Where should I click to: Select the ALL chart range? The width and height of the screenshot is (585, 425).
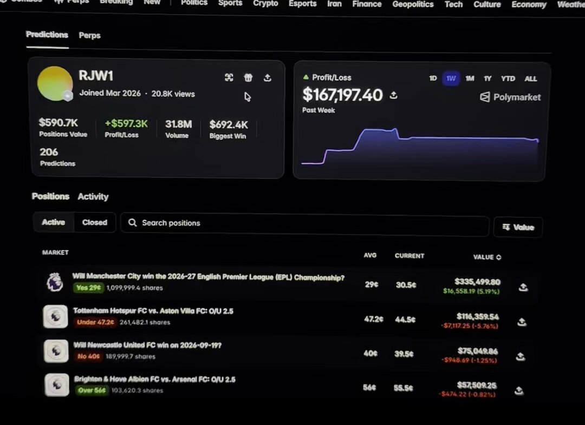point(530,78)
